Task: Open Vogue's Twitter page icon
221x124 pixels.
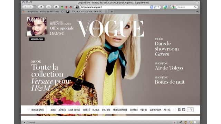Action: point(183,110)
